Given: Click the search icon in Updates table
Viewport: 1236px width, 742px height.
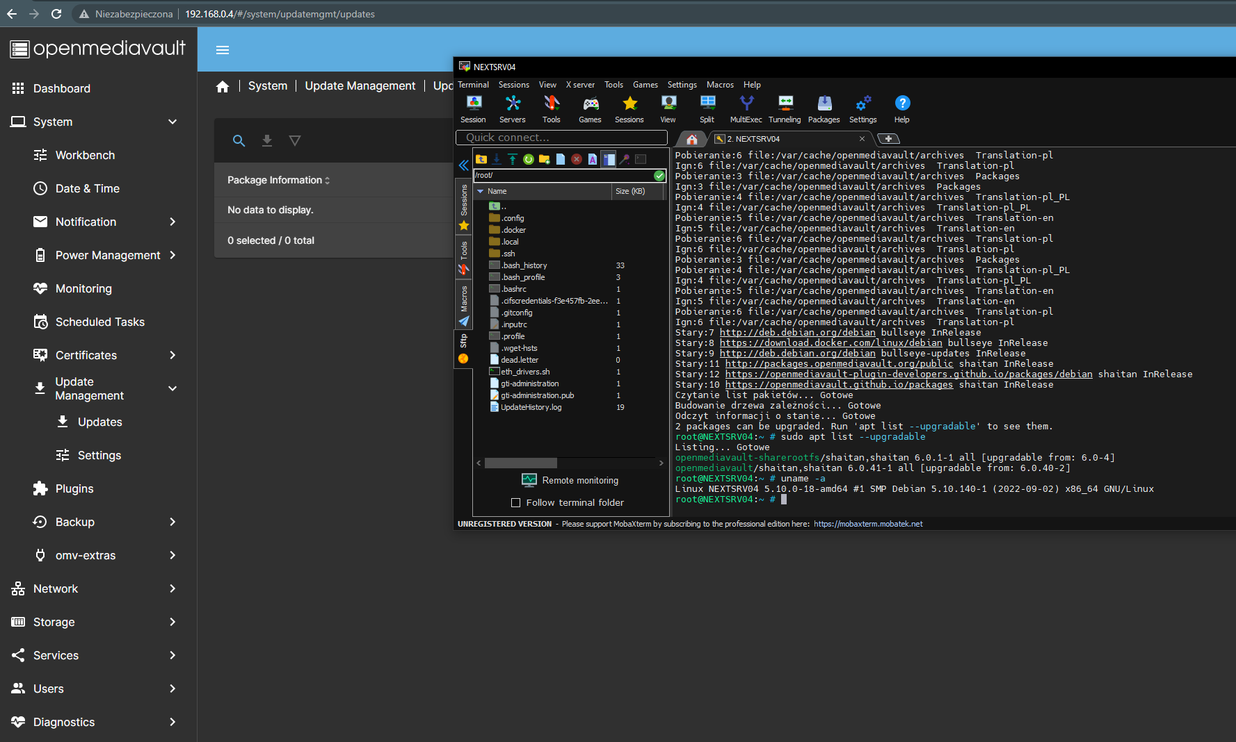Looking at the screenshot, I should (x=239, y=141).
